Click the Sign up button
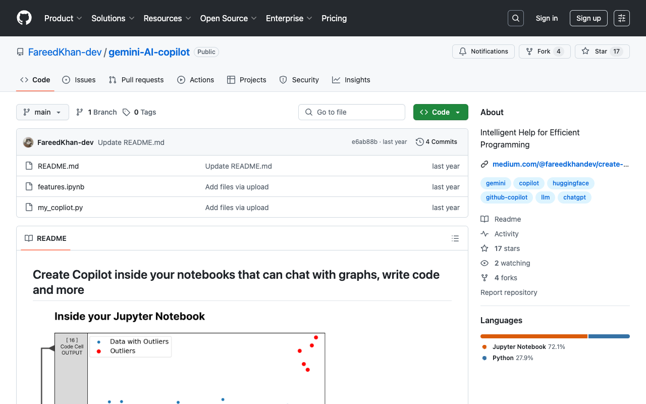The width and height of the screenshot is (646, 404). pos(588,18)
